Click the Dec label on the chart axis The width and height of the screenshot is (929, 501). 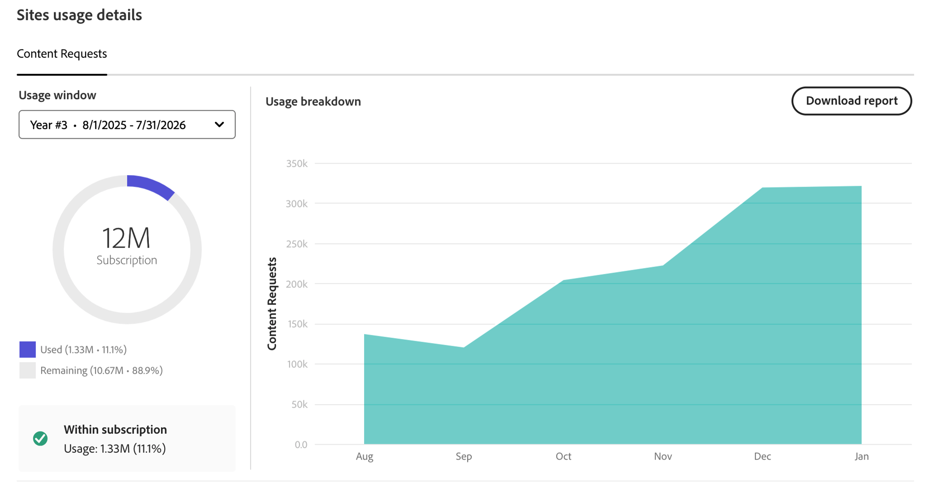coord(763,456)
